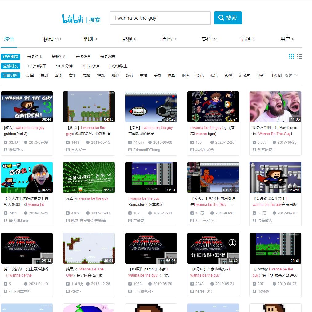
Task: Open the 58:24 bgm soundtrack thumbnail
Action: [x=213, y=107]
